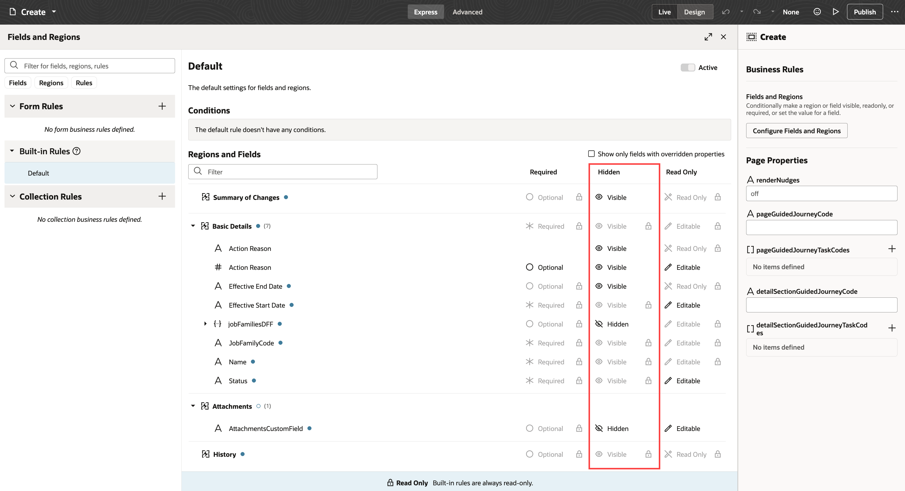This screenshot has height=491, width=905.
Task: Collapse the Basic Details region
Action: coord(193,226)
